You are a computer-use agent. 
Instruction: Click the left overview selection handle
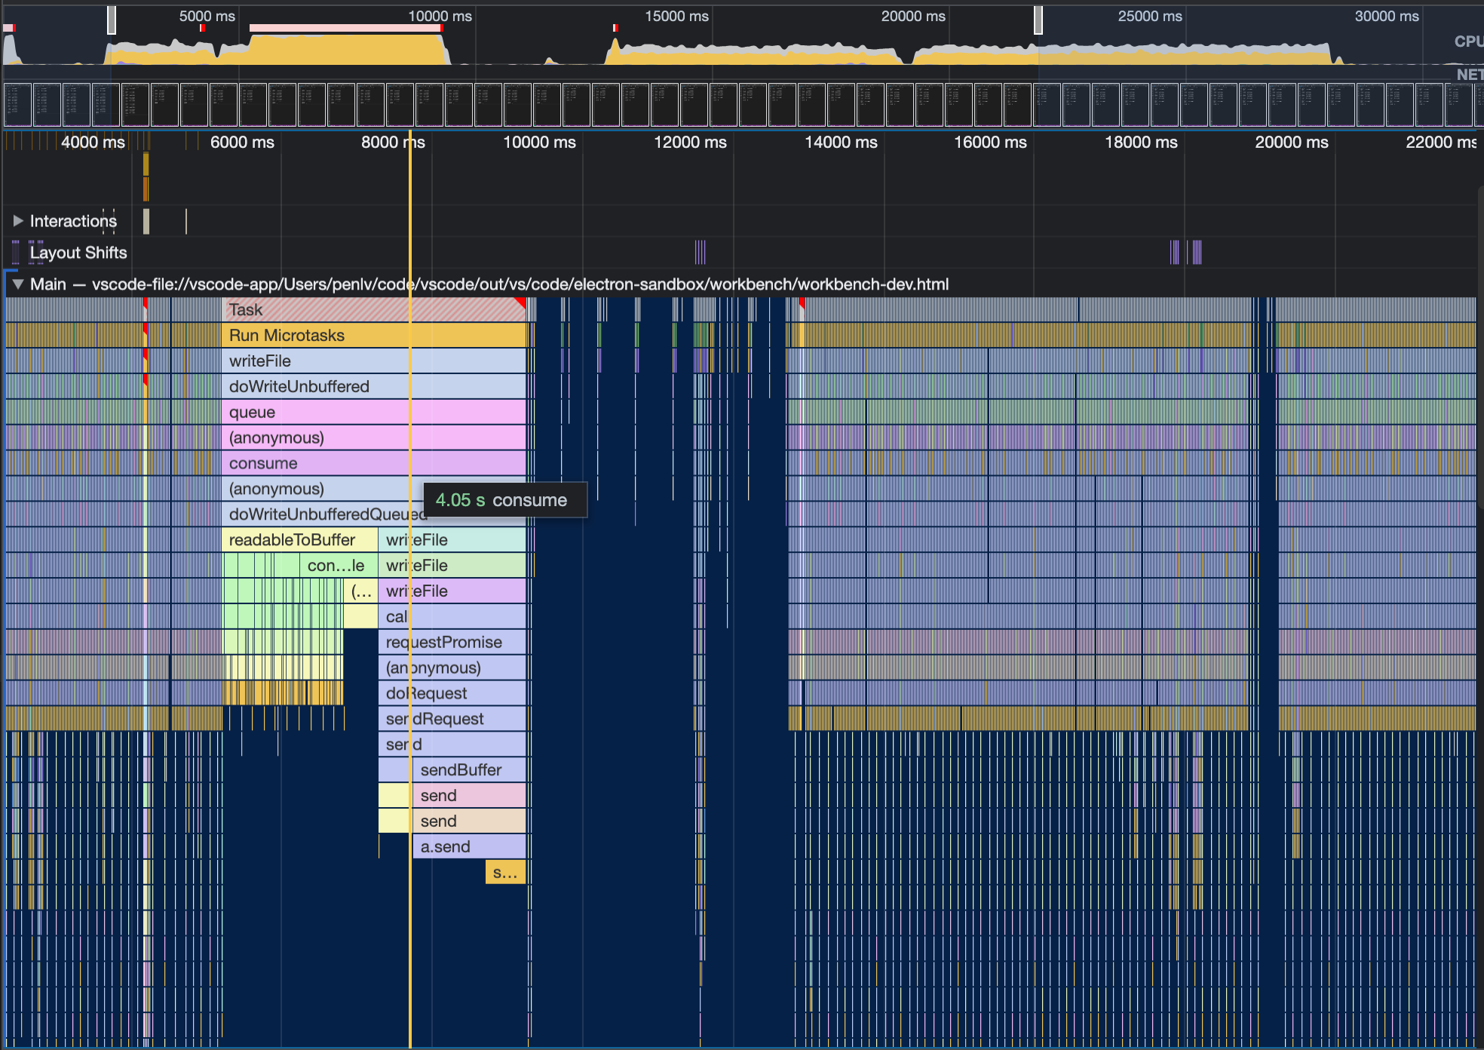click(x=112, y=20)
